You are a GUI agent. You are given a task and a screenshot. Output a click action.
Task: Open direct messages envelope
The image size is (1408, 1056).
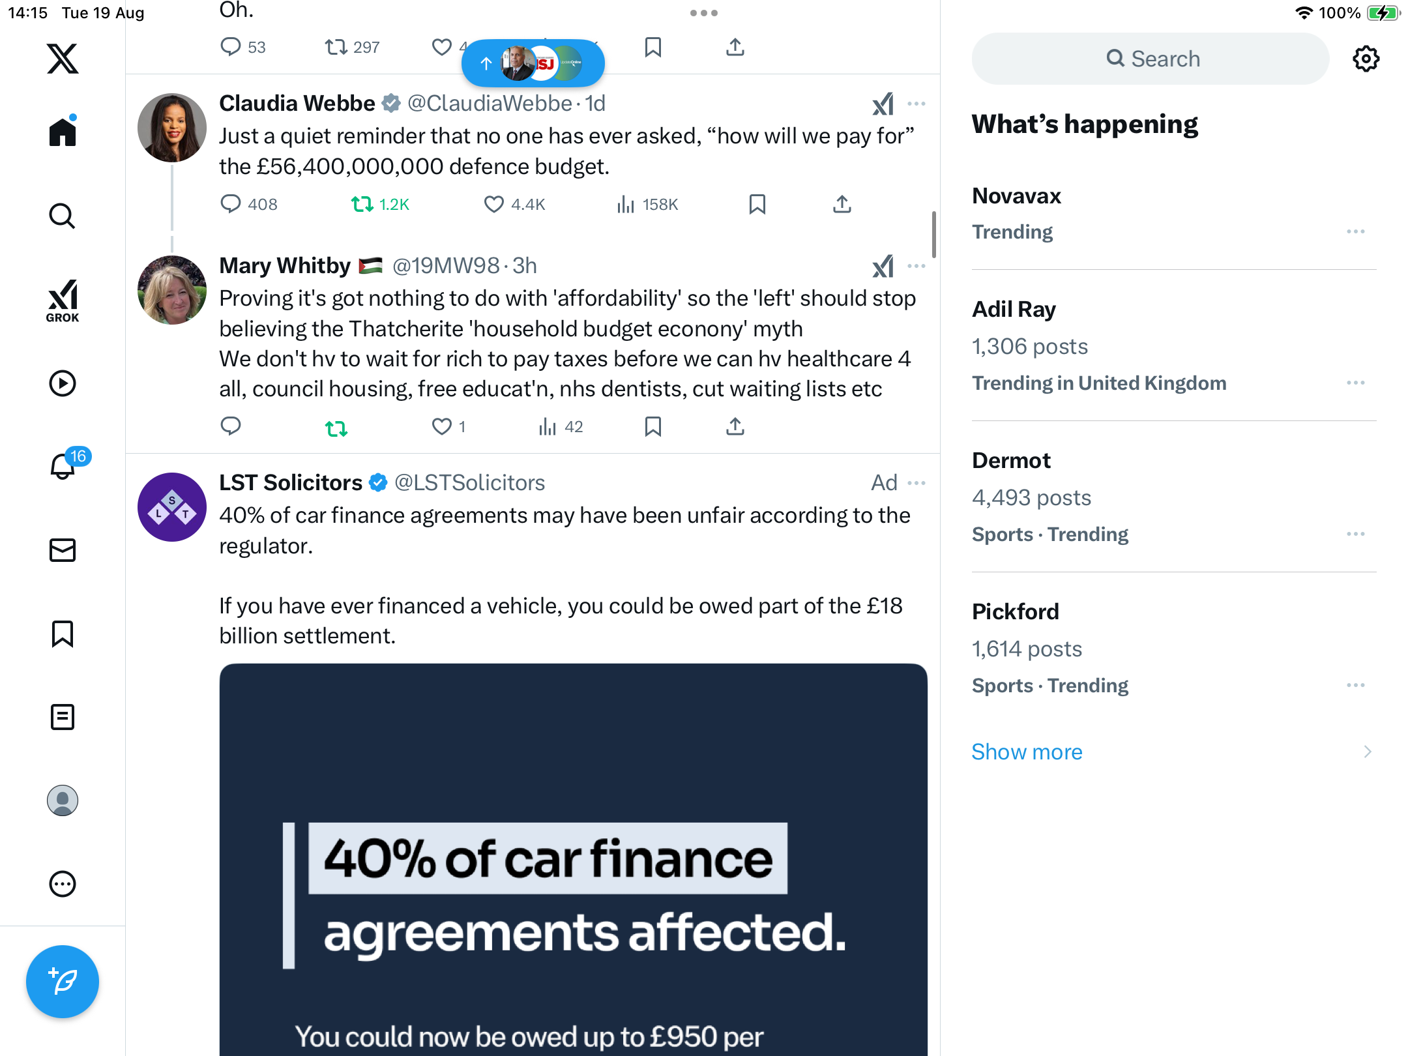pyautogui.click(x=63, y=550)
